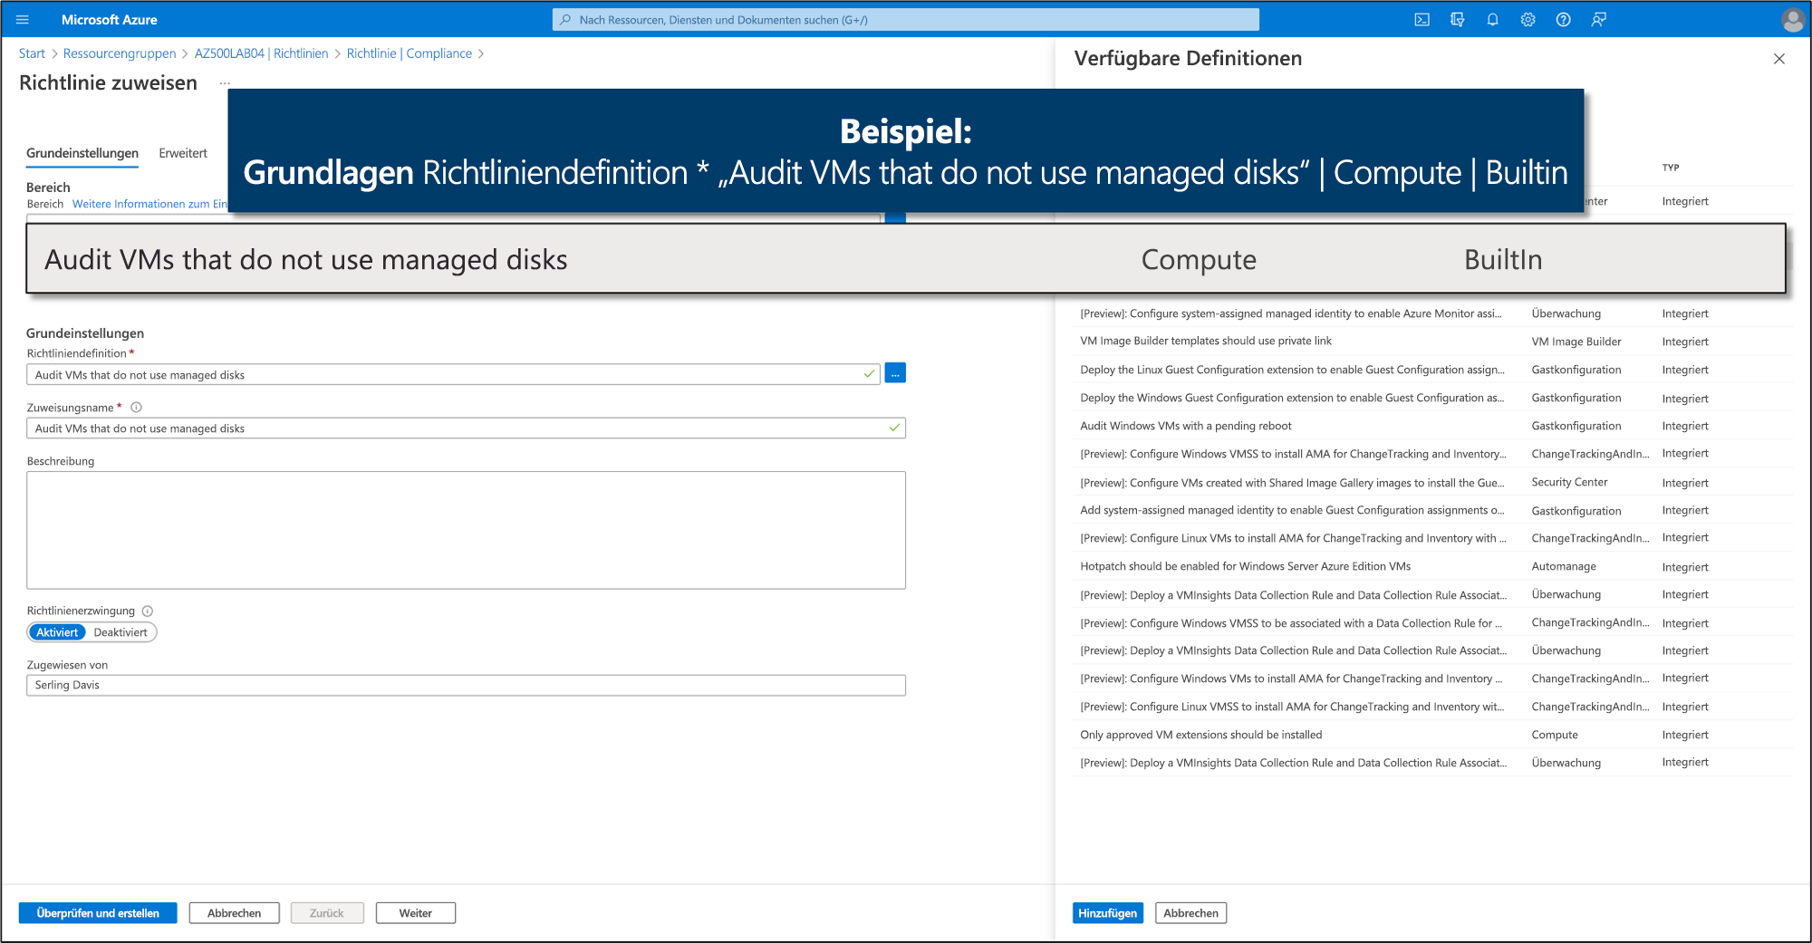Select Configure Windows VMs to install AMA row

(x=1432, y=678)
